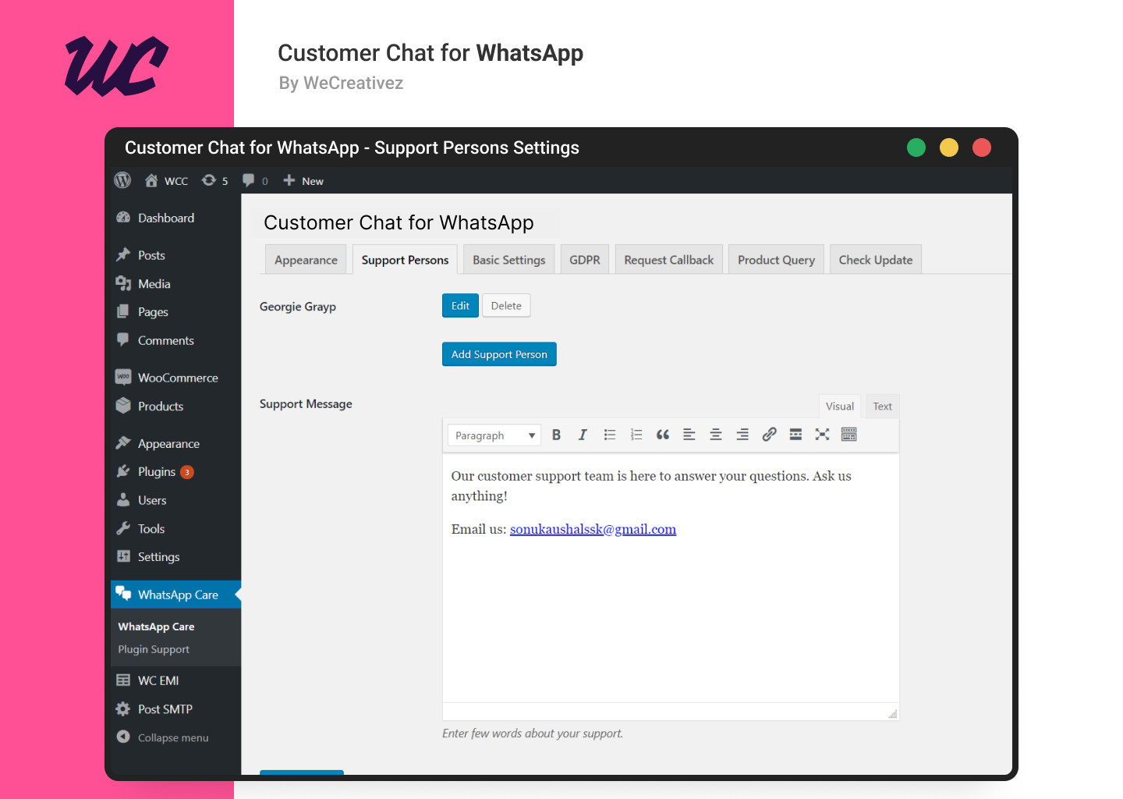The height and width of the screenshot is (799, 1123).
Task: Align text right
Action: point(742,435)
